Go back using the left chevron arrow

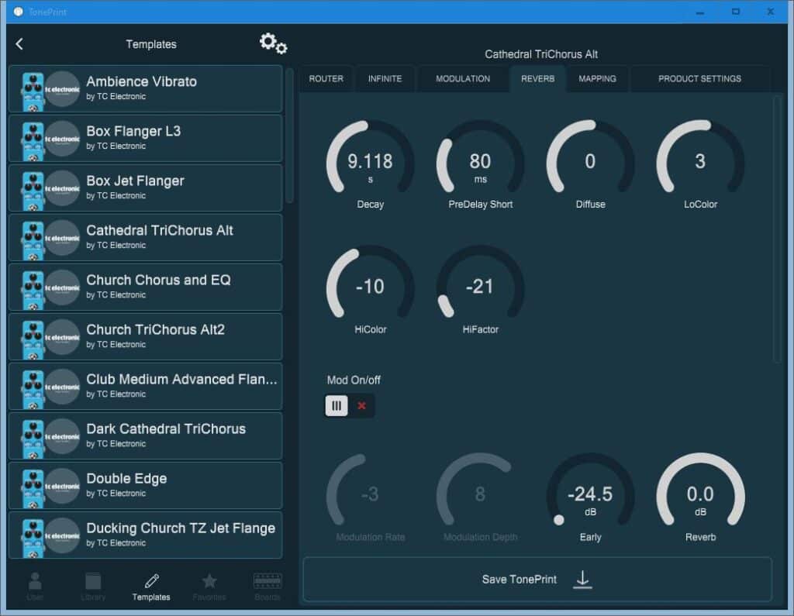click(x=19, y=44)
